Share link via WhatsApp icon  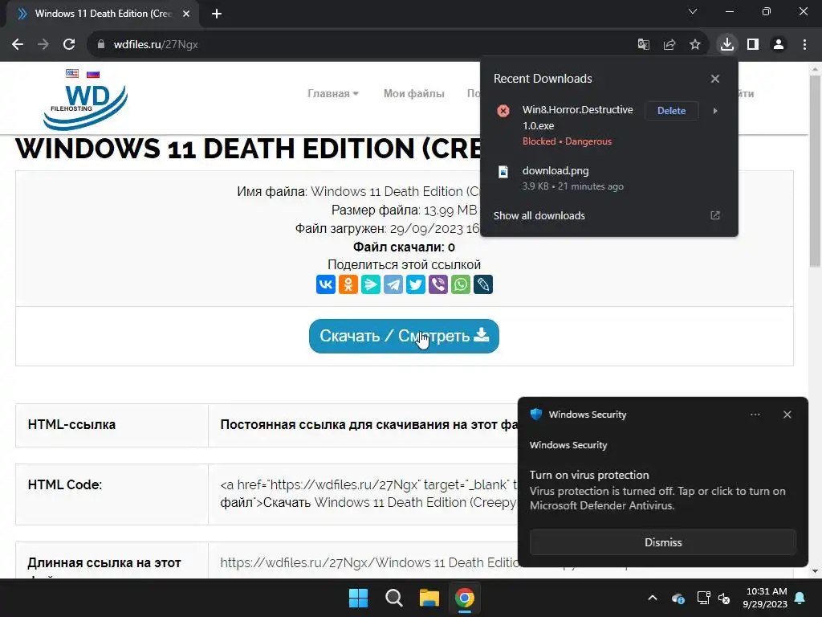[x=461, y=284]
